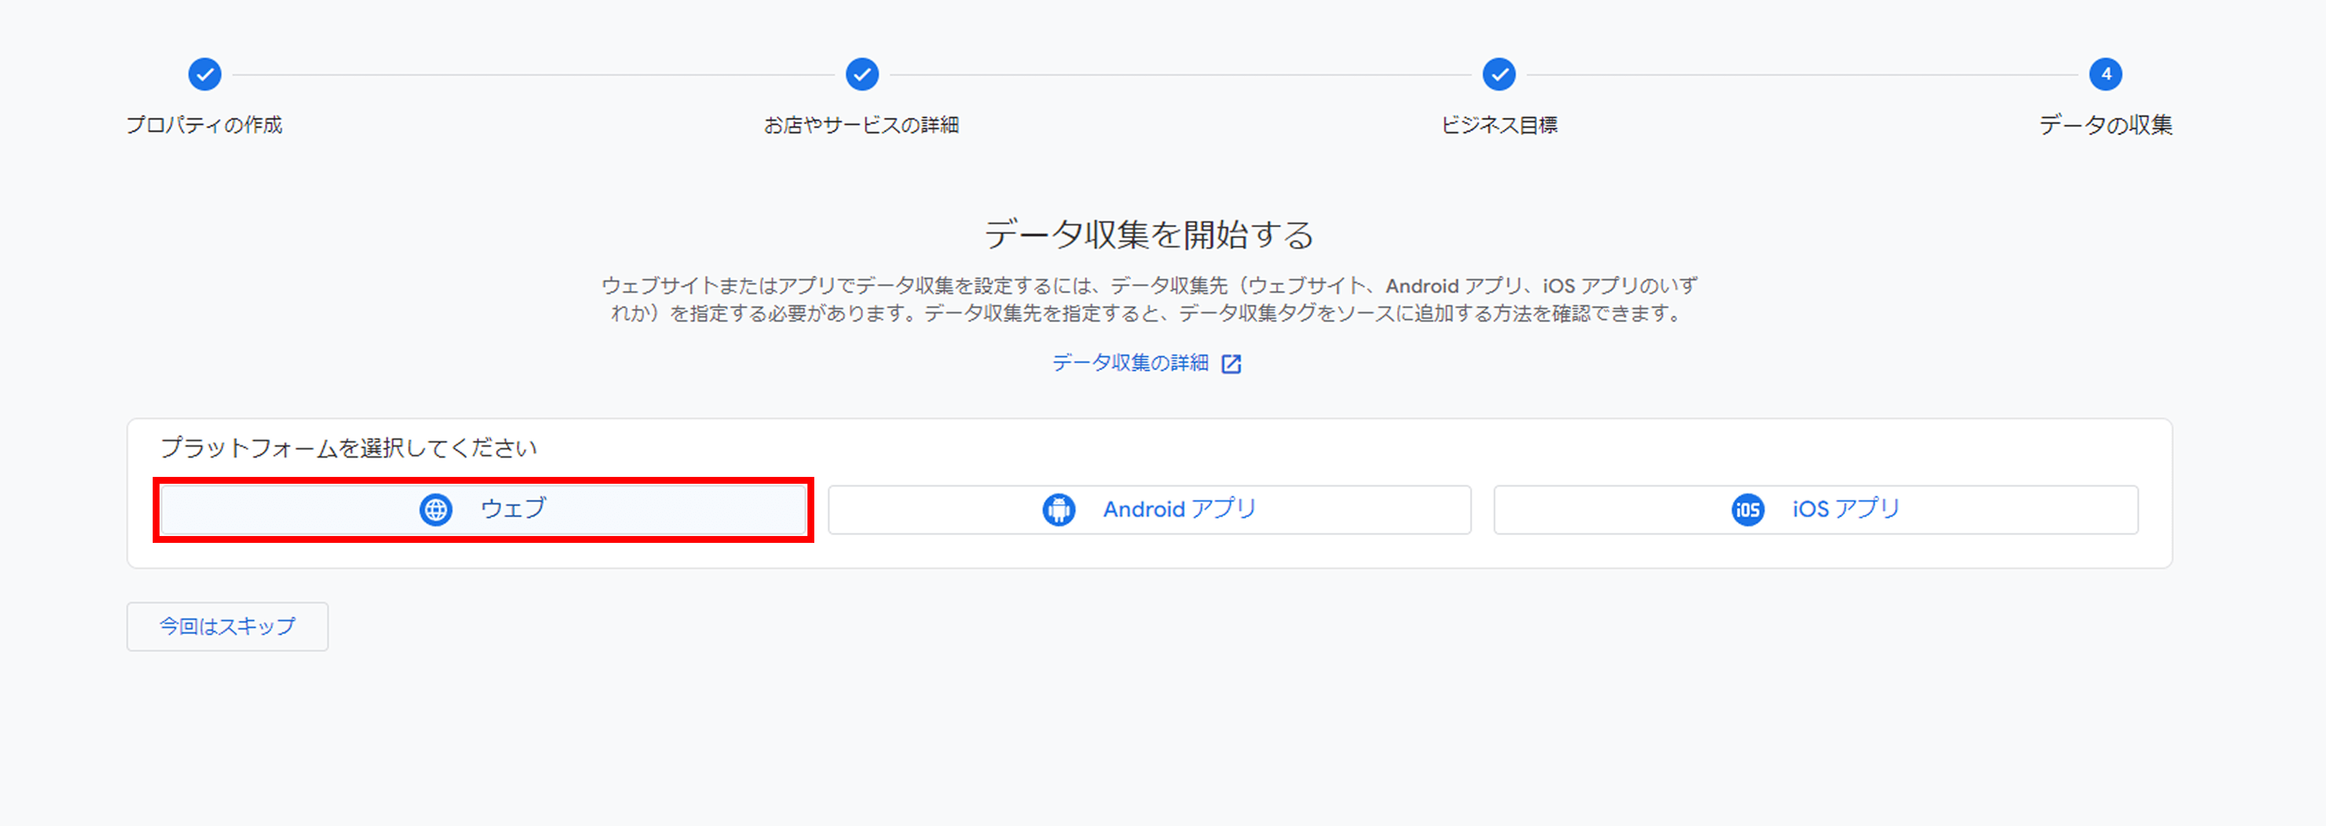2326x826 pixels.
Task: Click the データ収集を開始する heading
Action: click(1149, 234)
